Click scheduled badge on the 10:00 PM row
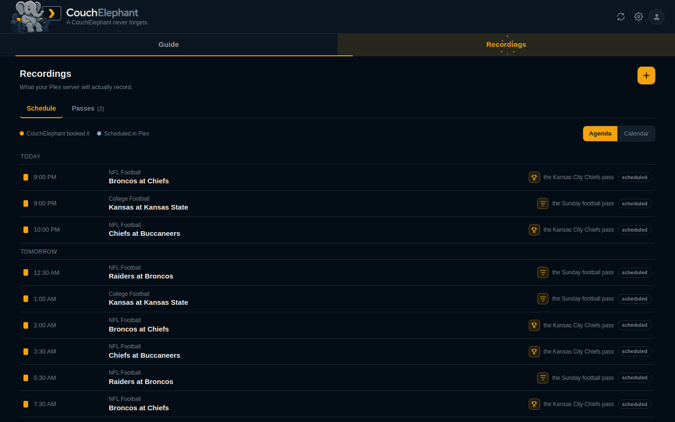The image size is (675, 422). pyautogui.click(x=635, y=230)
